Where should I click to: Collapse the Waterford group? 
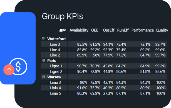tap(43, 38)
